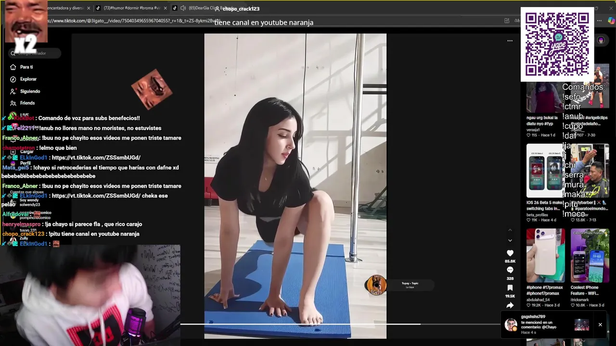Click the TikTok search field

coord(35,53)
